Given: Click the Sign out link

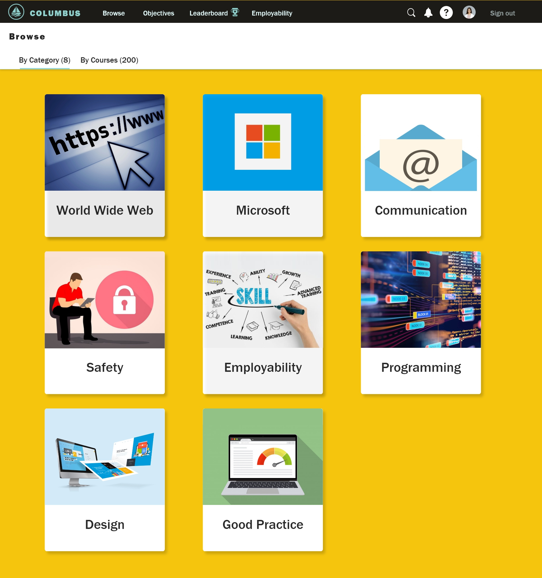Looking at the screenshot, I should click(x=502, y=13).
